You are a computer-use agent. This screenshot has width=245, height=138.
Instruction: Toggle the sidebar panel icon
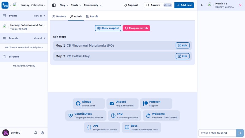coord(54,5)
